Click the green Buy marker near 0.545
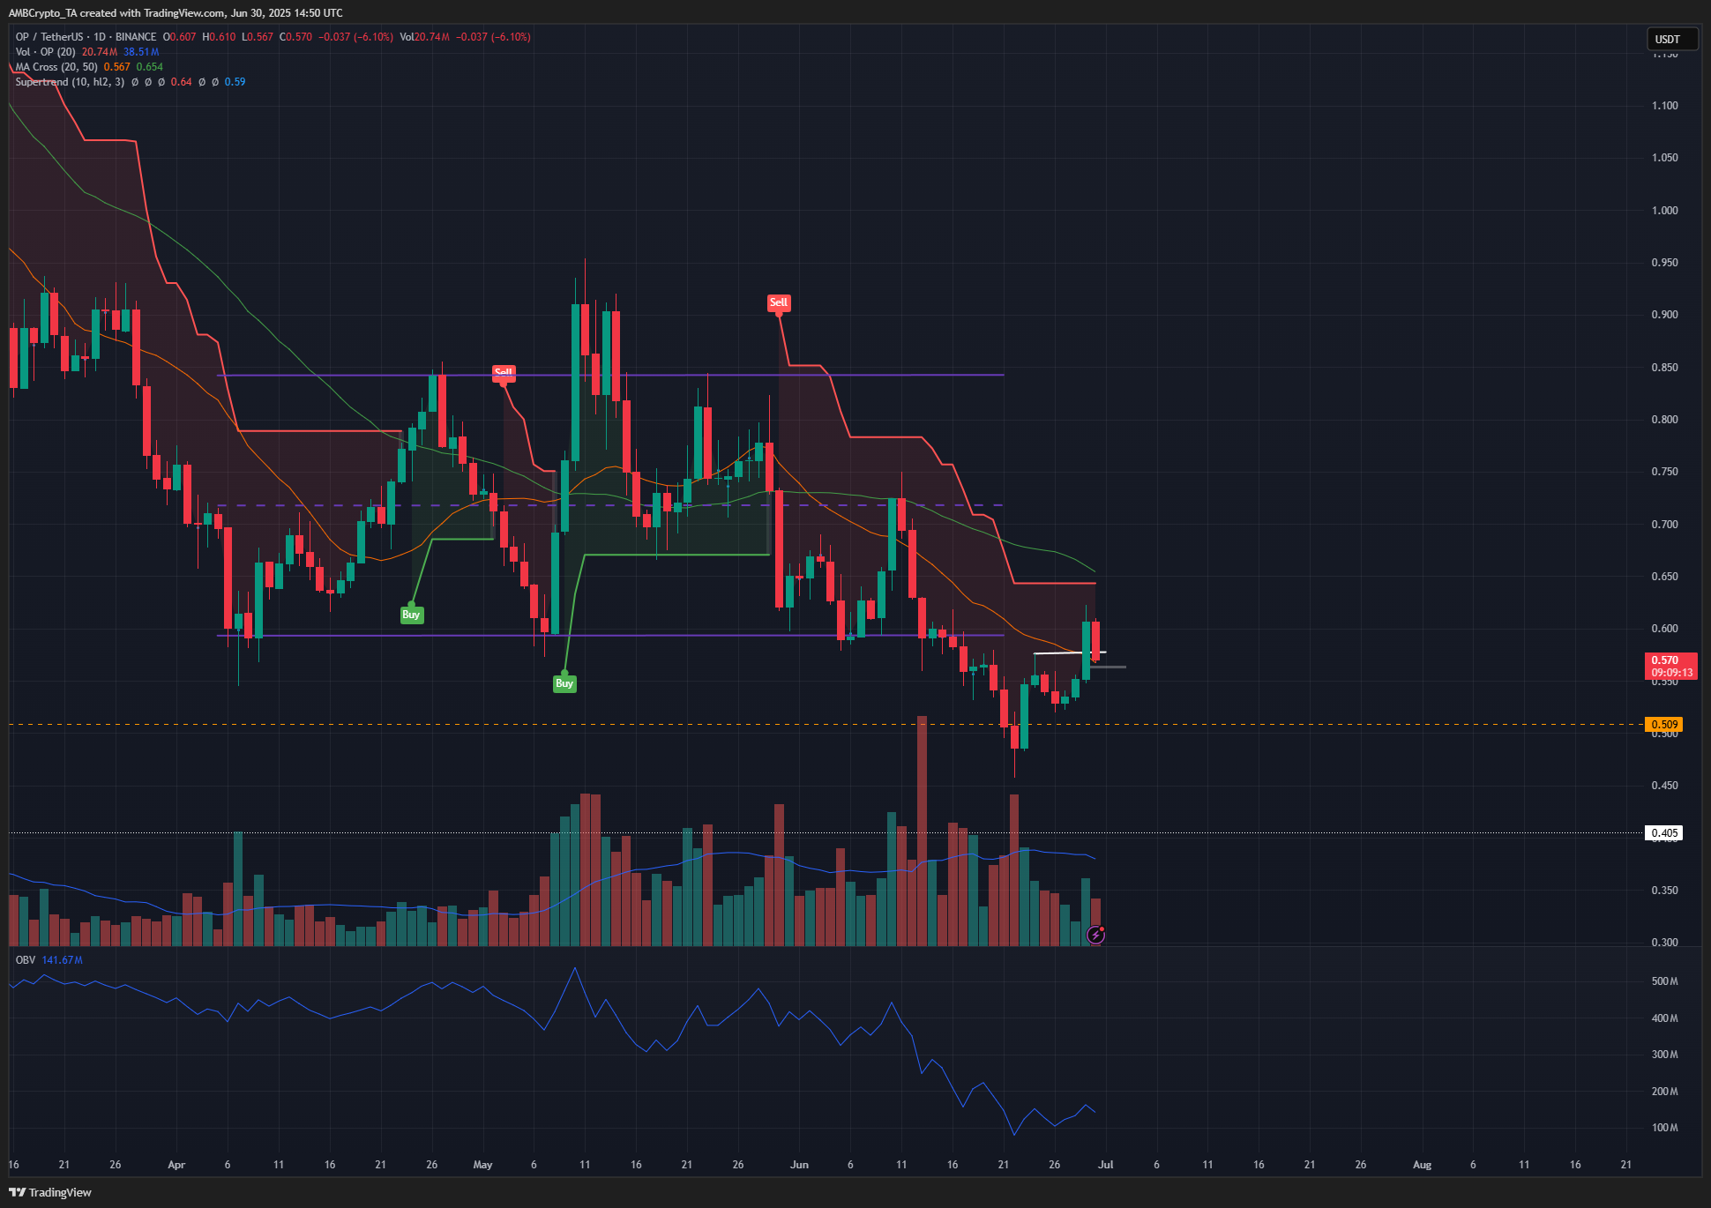The width and height of the screenshot is (1711, 1208). 564,683
